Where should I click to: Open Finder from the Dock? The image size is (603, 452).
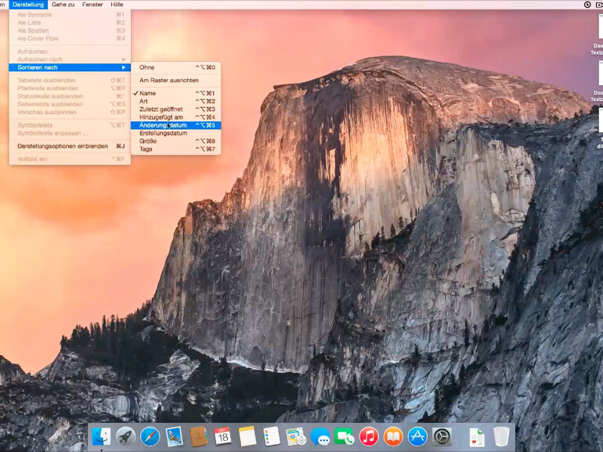(101, 436)
